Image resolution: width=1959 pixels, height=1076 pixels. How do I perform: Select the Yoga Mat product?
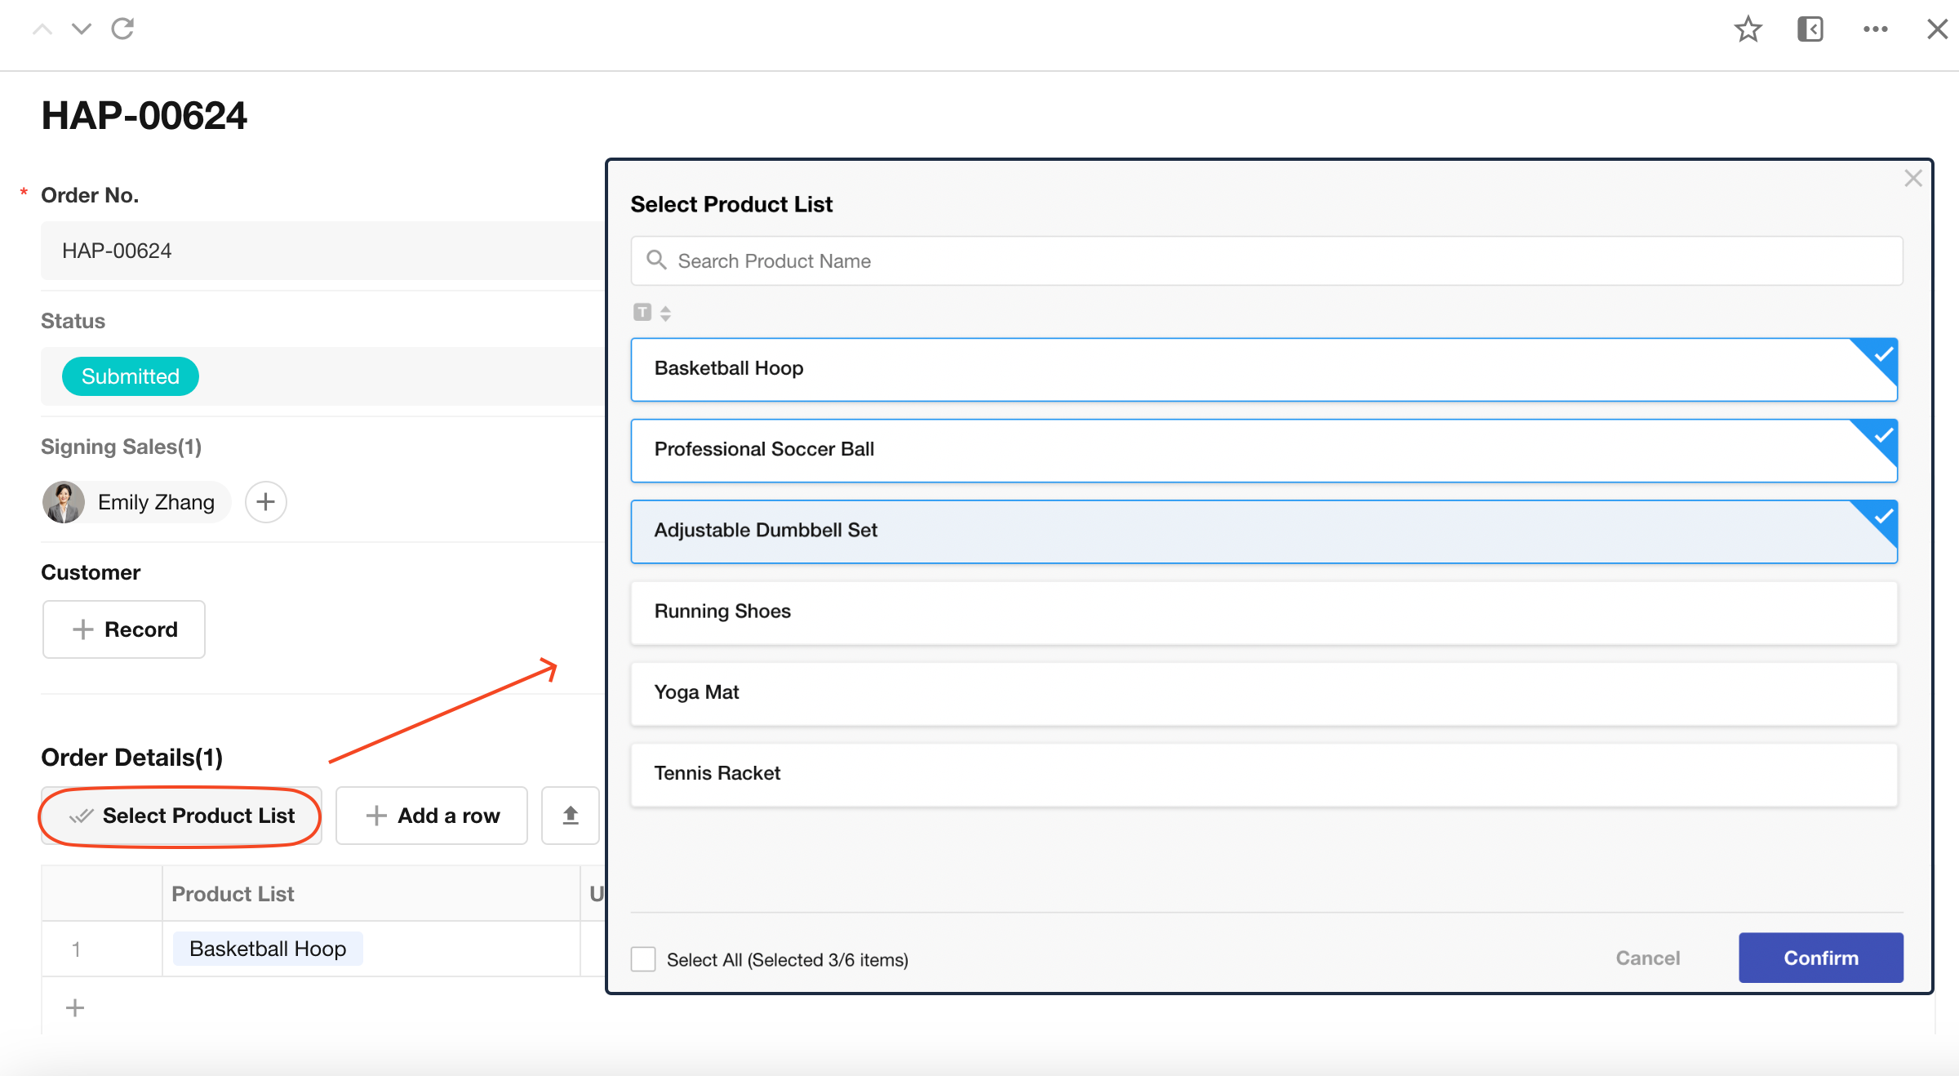click(x=1264, y=693)
